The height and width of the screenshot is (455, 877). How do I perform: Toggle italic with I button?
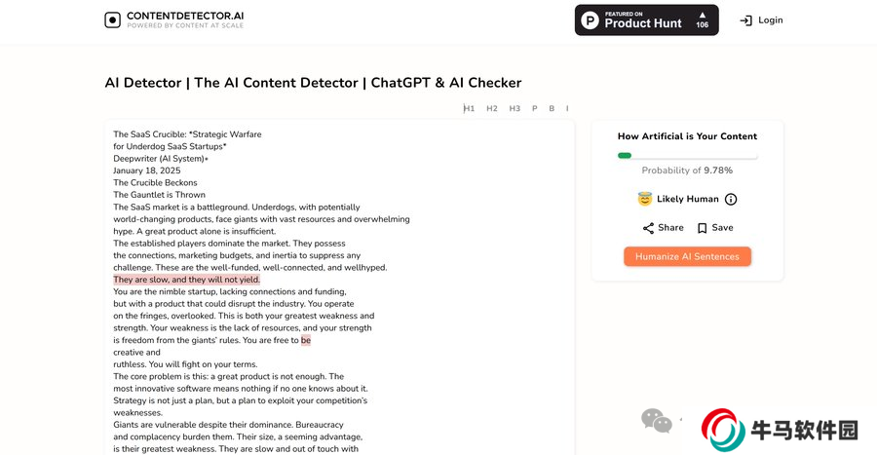(567, 108)
